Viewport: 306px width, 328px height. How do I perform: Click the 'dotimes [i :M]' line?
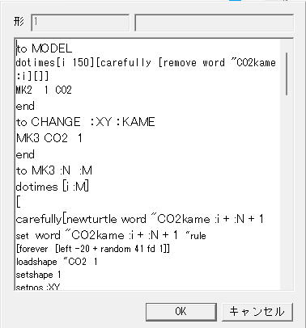click(53, 187)
